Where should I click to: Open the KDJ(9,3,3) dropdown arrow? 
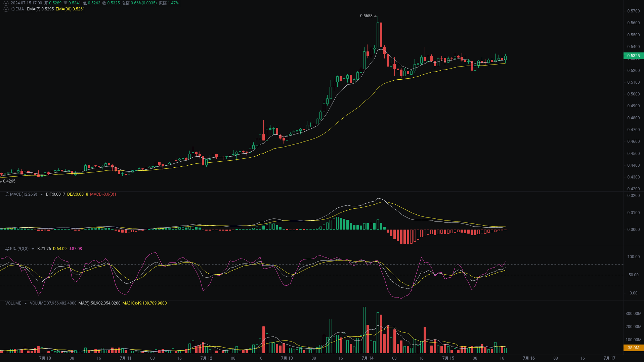coord(32,249)
